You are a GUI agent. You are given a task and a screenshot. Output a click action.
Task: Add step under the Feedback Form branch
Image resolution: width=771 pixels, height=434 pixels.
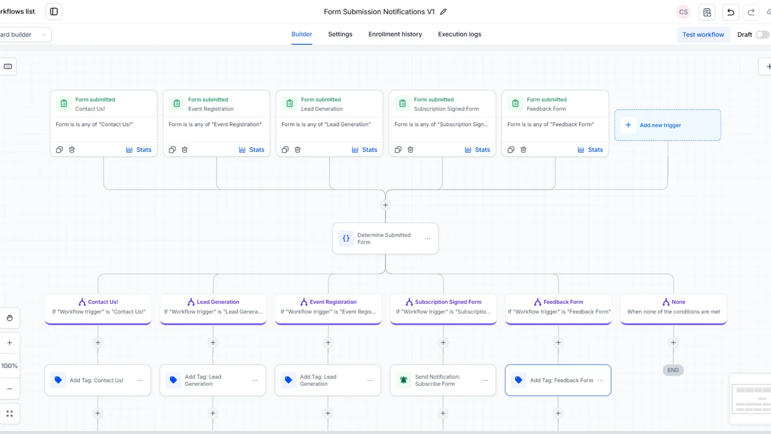[558, 342]
